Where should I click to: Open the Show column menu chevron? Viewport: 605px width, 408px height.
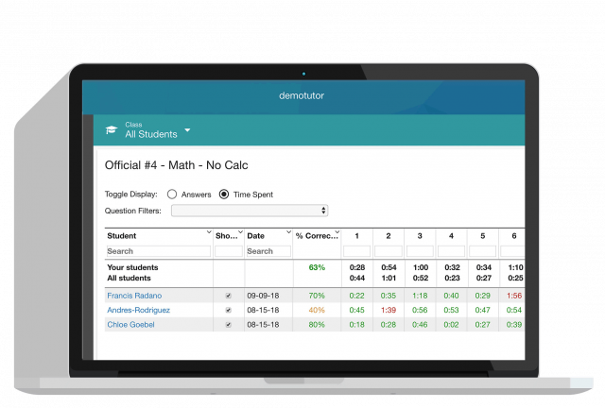(240, 233)
